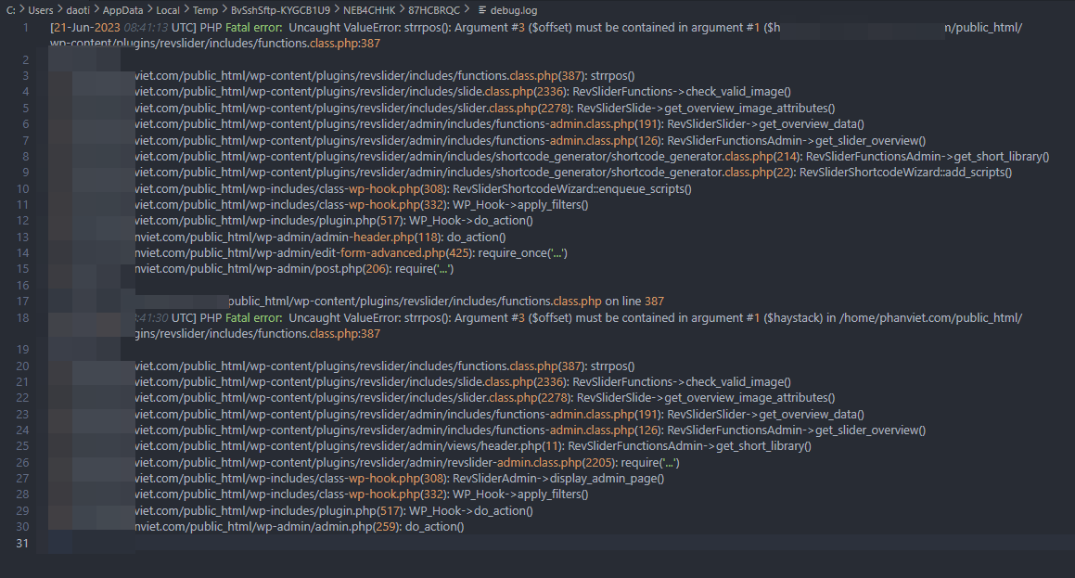Screen dimensions: 1075x578
Task: Click line number 1 in the gutter
Action: [27, 28]
